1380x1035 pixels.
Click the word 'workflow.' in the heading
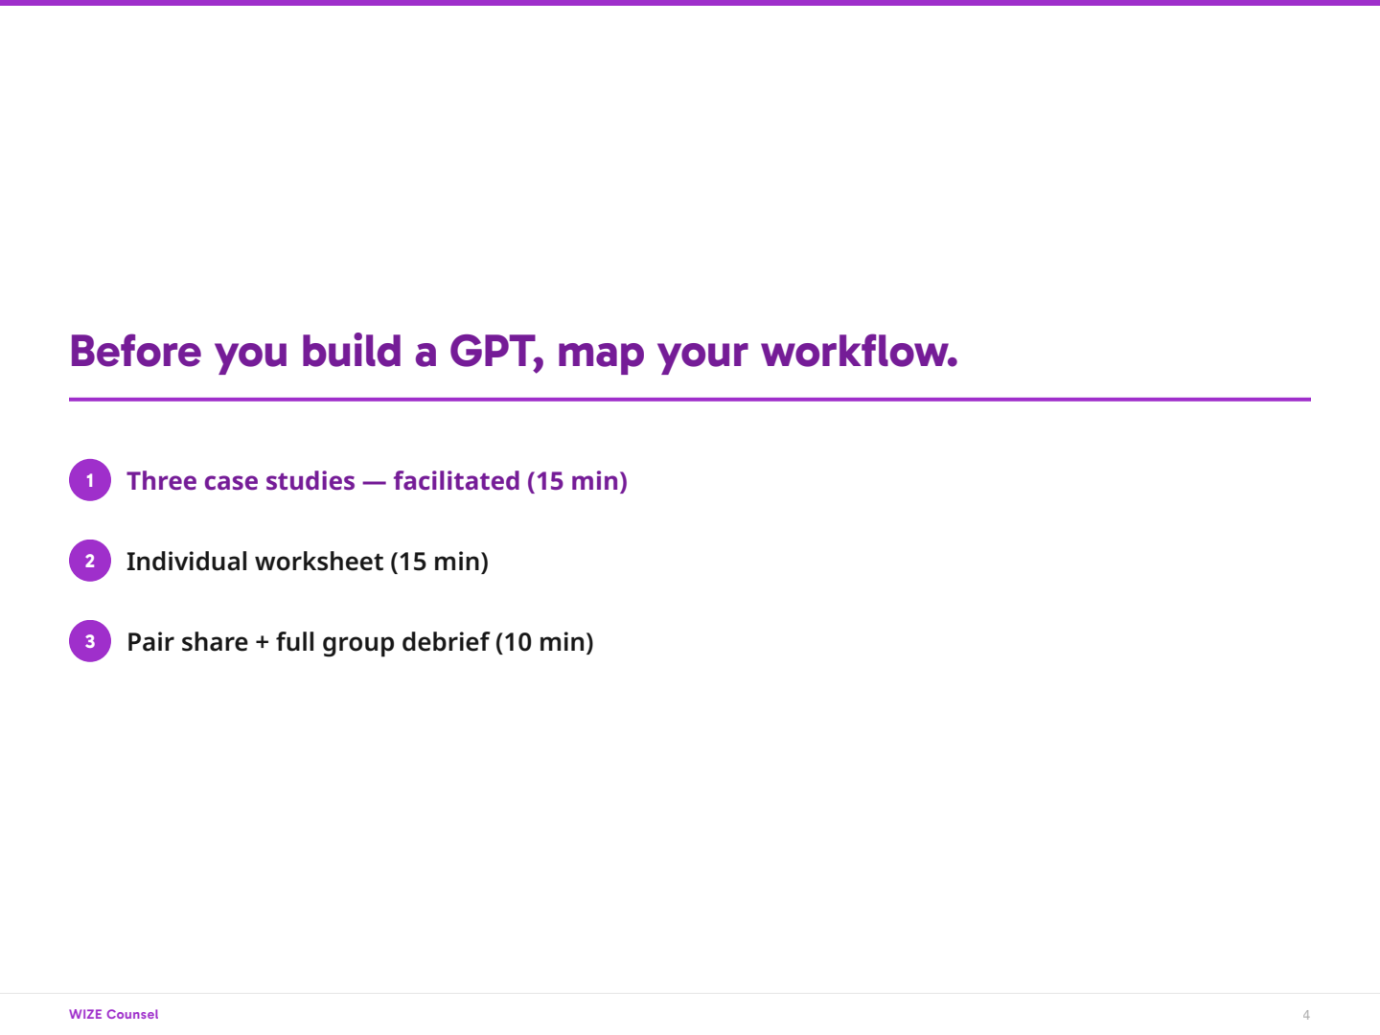tap(859, 352)
